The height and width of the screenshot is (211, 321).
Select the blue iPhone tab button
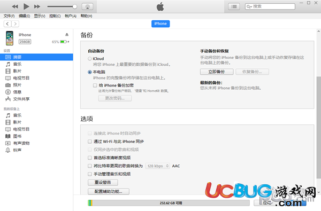tap(160, 24)
